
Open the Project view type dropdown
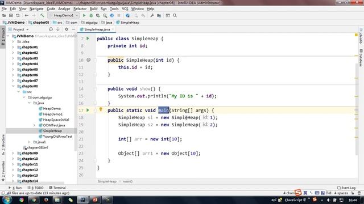click(18, 29)
